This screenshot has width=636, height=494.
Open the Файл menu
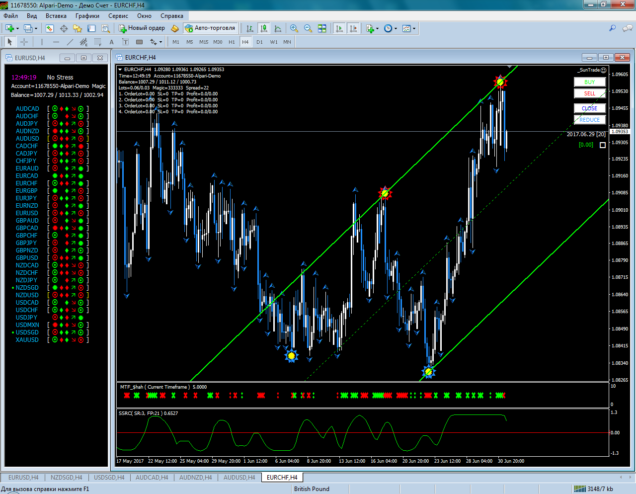point(11,16)
